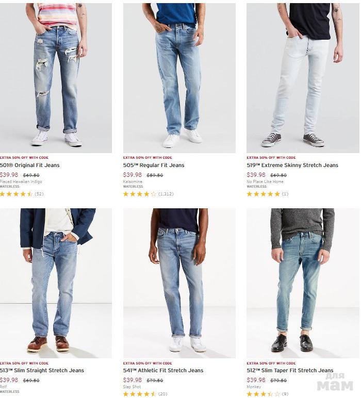Click the 519™ Extreme Skinny Stretch Jeans title

pos(292,165)
